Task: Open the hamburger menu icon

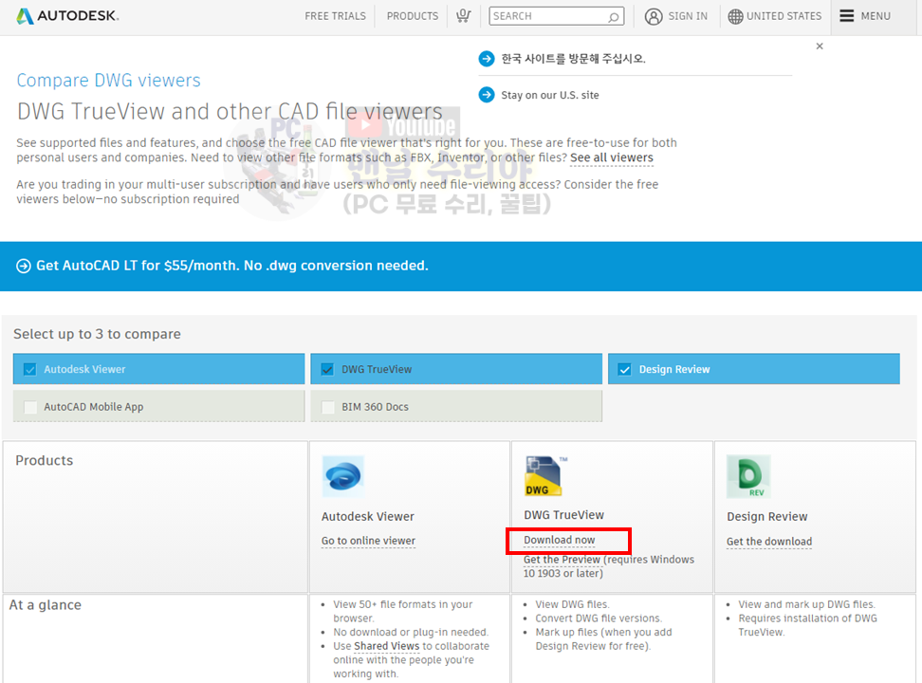Action: coord(846,16)
